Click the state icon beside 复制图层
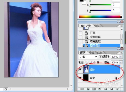 coord(86,37)
